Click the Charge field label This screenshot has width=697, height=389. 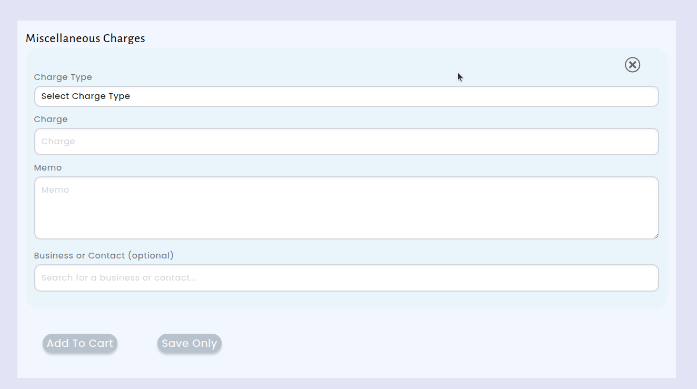[x=51, y=119]
